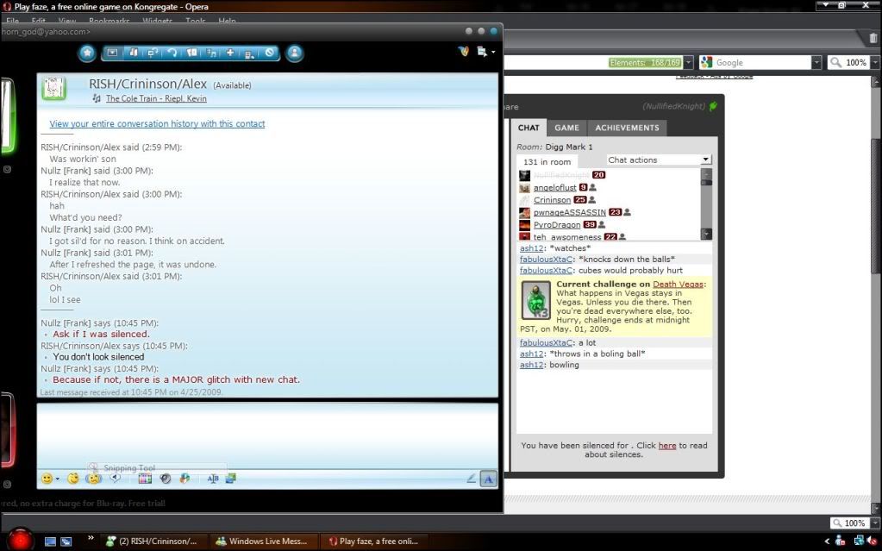Click the round gray disc icon
The width and height of the screenshot is (882, 551).
click(166, 479)
